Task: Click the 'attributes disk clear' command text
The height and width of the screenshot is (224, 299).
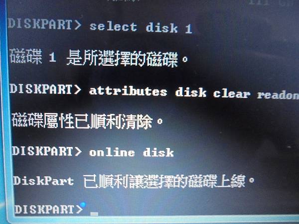Action: (x=170, y=92)
